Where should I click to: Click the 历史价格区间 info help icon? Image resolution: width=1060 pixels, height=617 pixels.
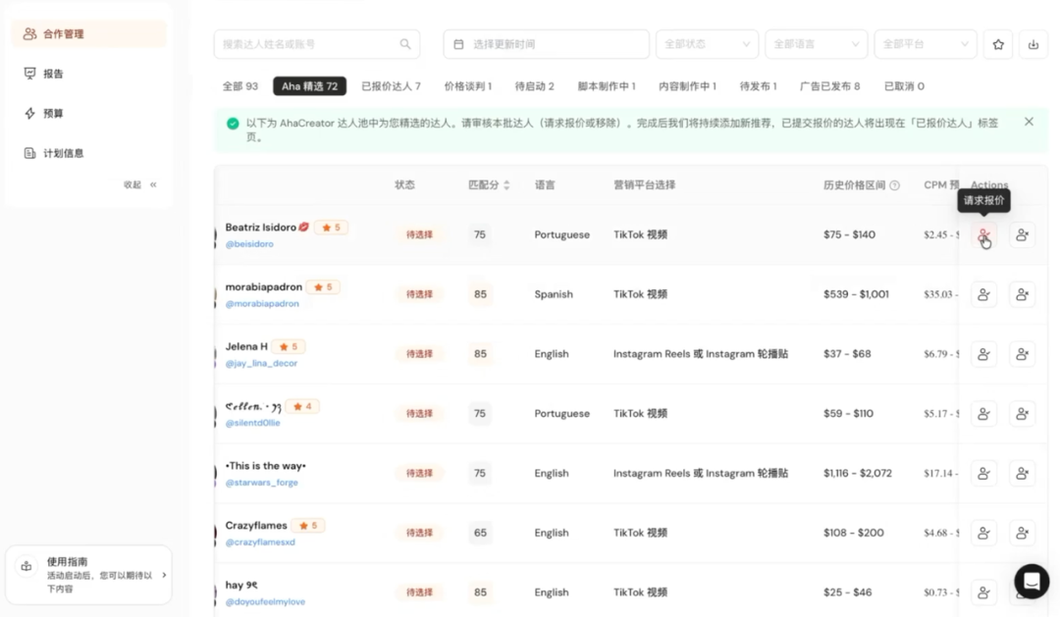click(894, 185)
